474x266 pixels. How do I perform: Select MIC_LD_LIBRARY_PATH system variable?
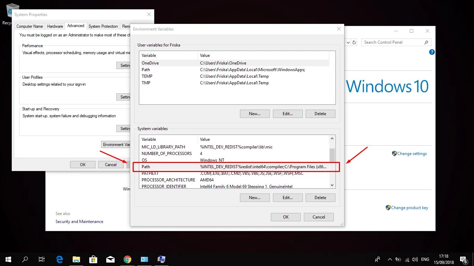coord(234,147)
